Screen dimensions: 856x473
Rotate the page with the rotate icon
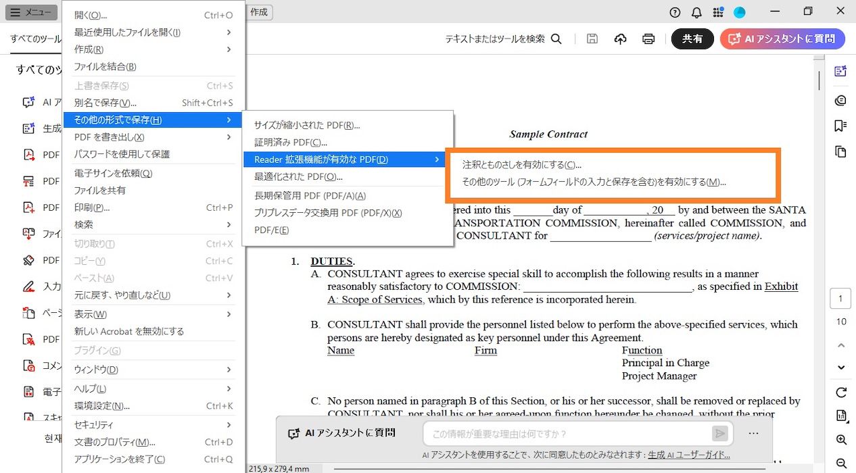pos(840,393)
